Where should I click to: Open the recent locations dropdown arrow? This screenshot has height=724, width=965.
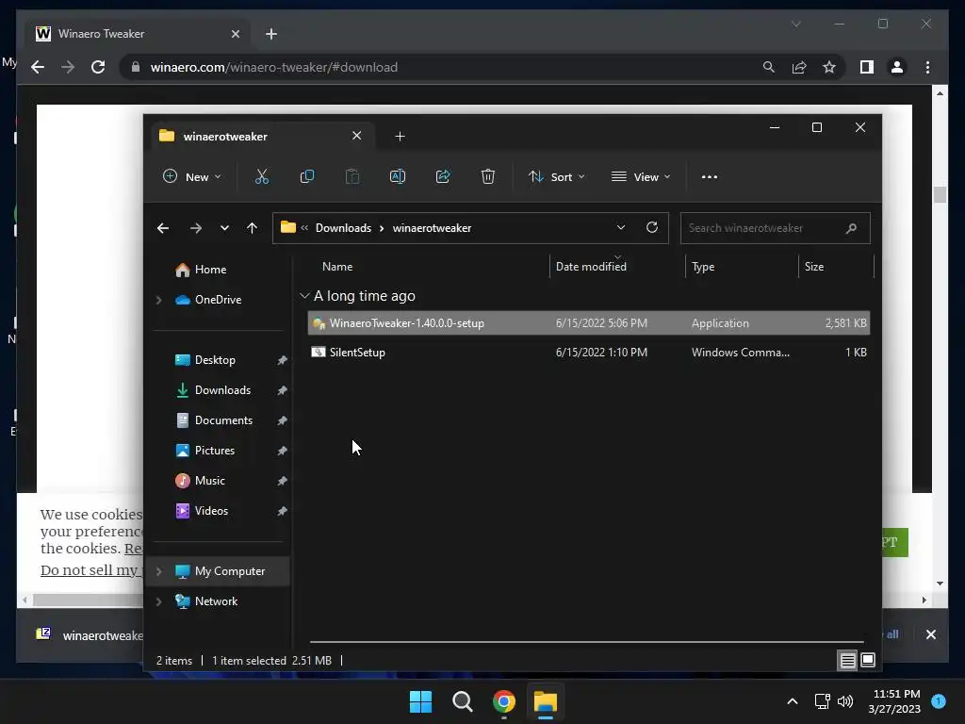224,228
